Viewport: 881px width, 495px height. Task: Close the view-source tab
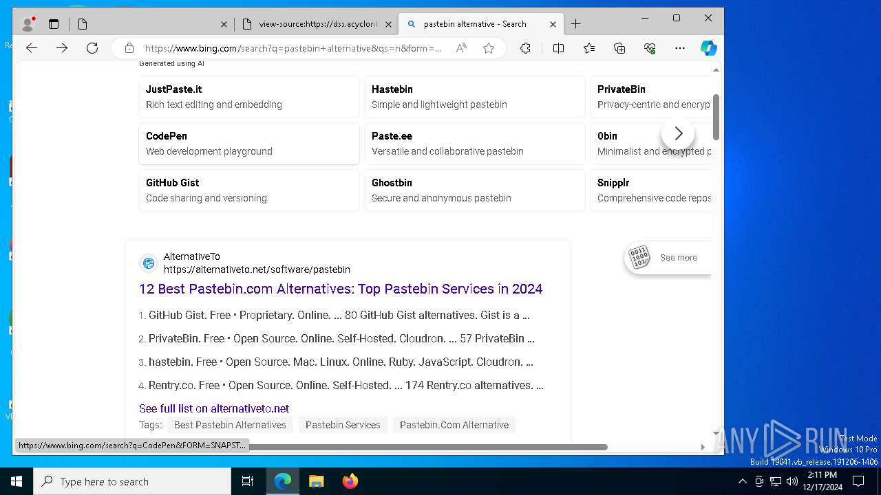coord(388,24)
